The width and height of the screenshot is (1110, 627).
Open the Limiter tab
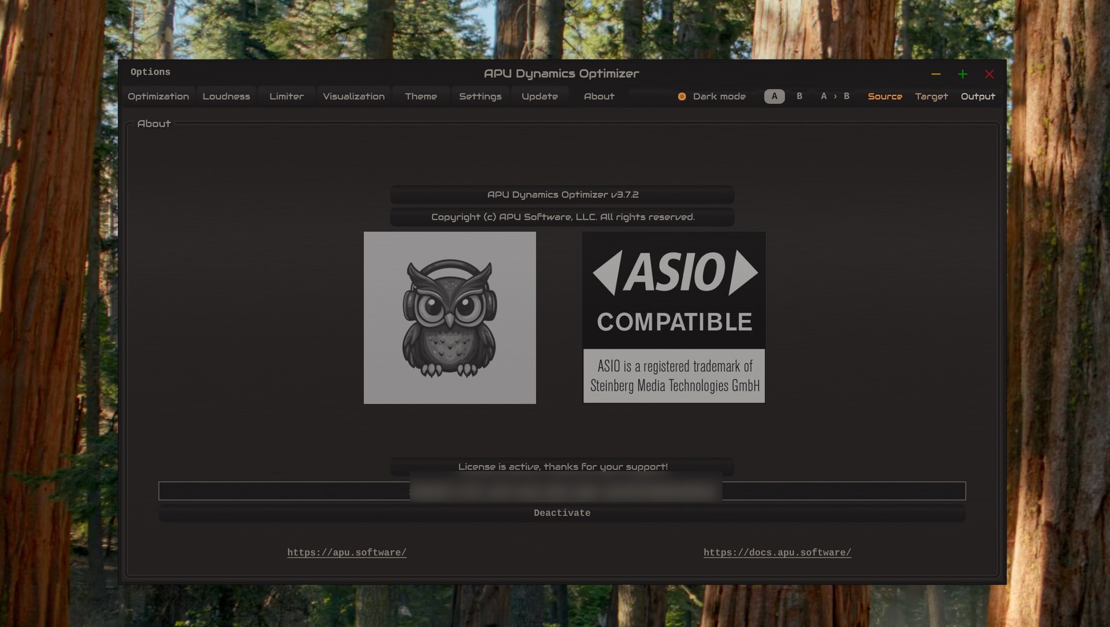(x=286, y=97)
